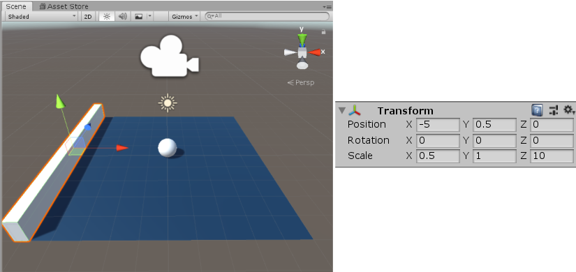
Task: Click the red X axis cone of orientation gizmo
Action: tap(314, 52)
